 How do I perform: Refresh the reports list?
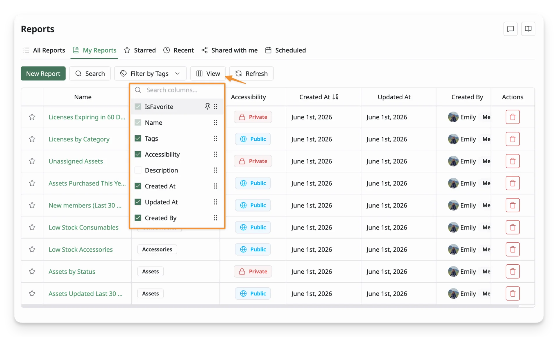point(251,74)
